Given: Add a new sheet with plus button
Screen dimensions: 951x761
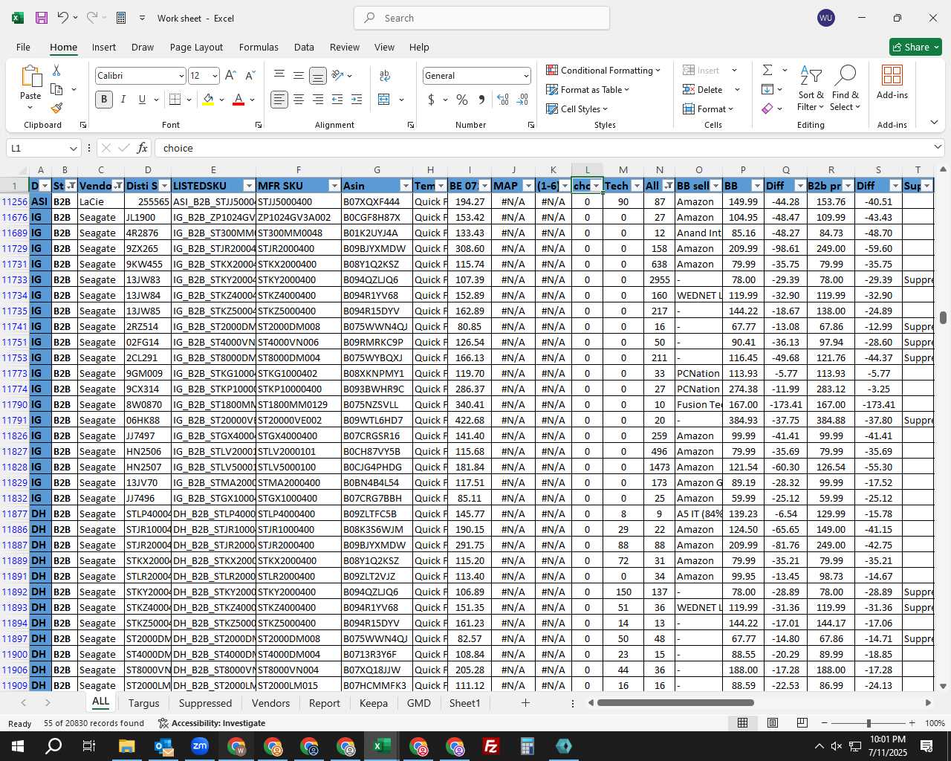Looking at the screenshot, I should pyautogui.click(x=525, y=703).
